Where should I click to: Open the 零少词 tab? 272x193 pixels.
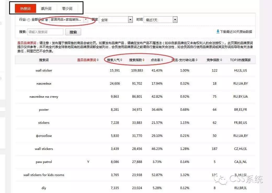67,9
